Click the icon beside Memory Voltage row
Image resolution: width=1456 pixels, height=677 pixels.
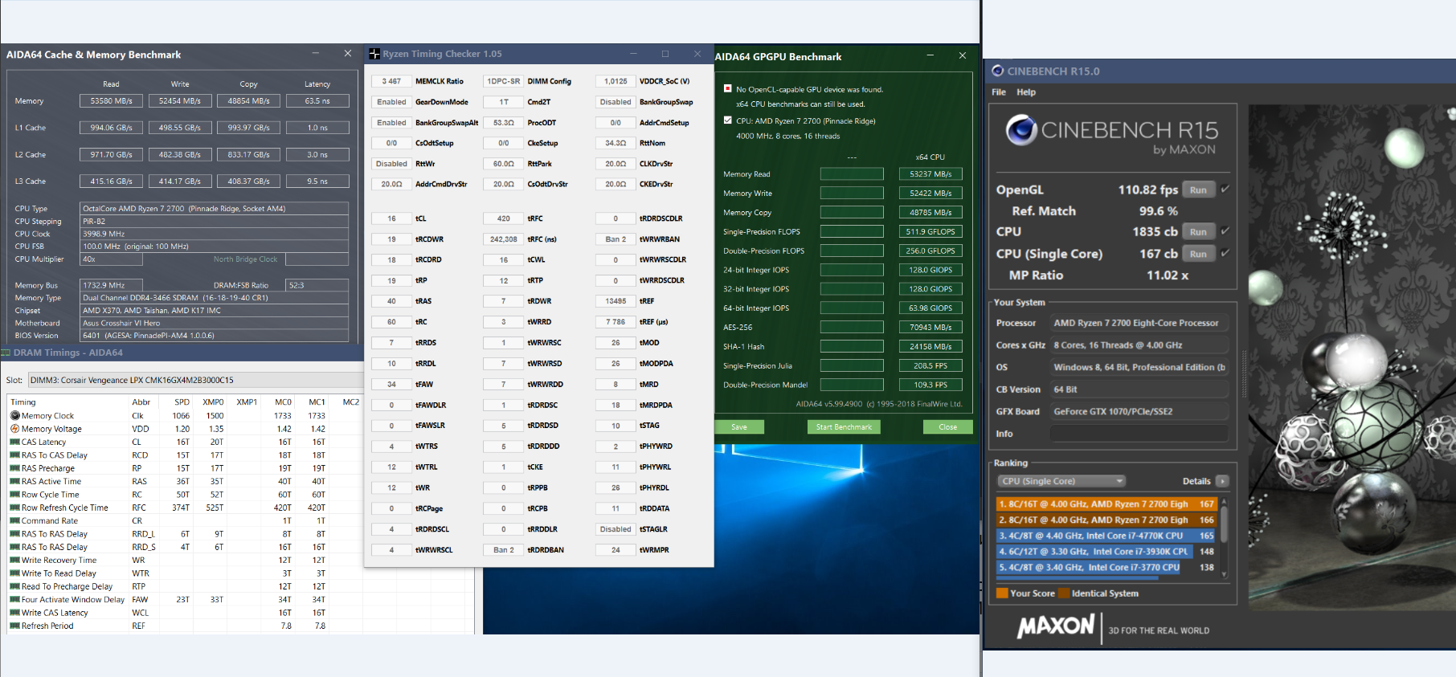[14, 429]
